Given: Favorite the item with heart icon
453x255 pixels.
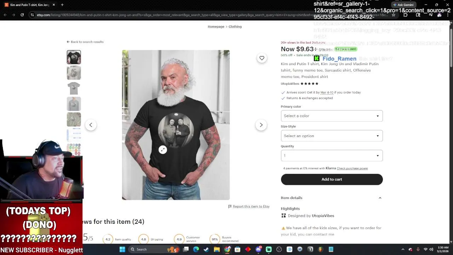Looking at the screenshot, I should tap(262, 58).
